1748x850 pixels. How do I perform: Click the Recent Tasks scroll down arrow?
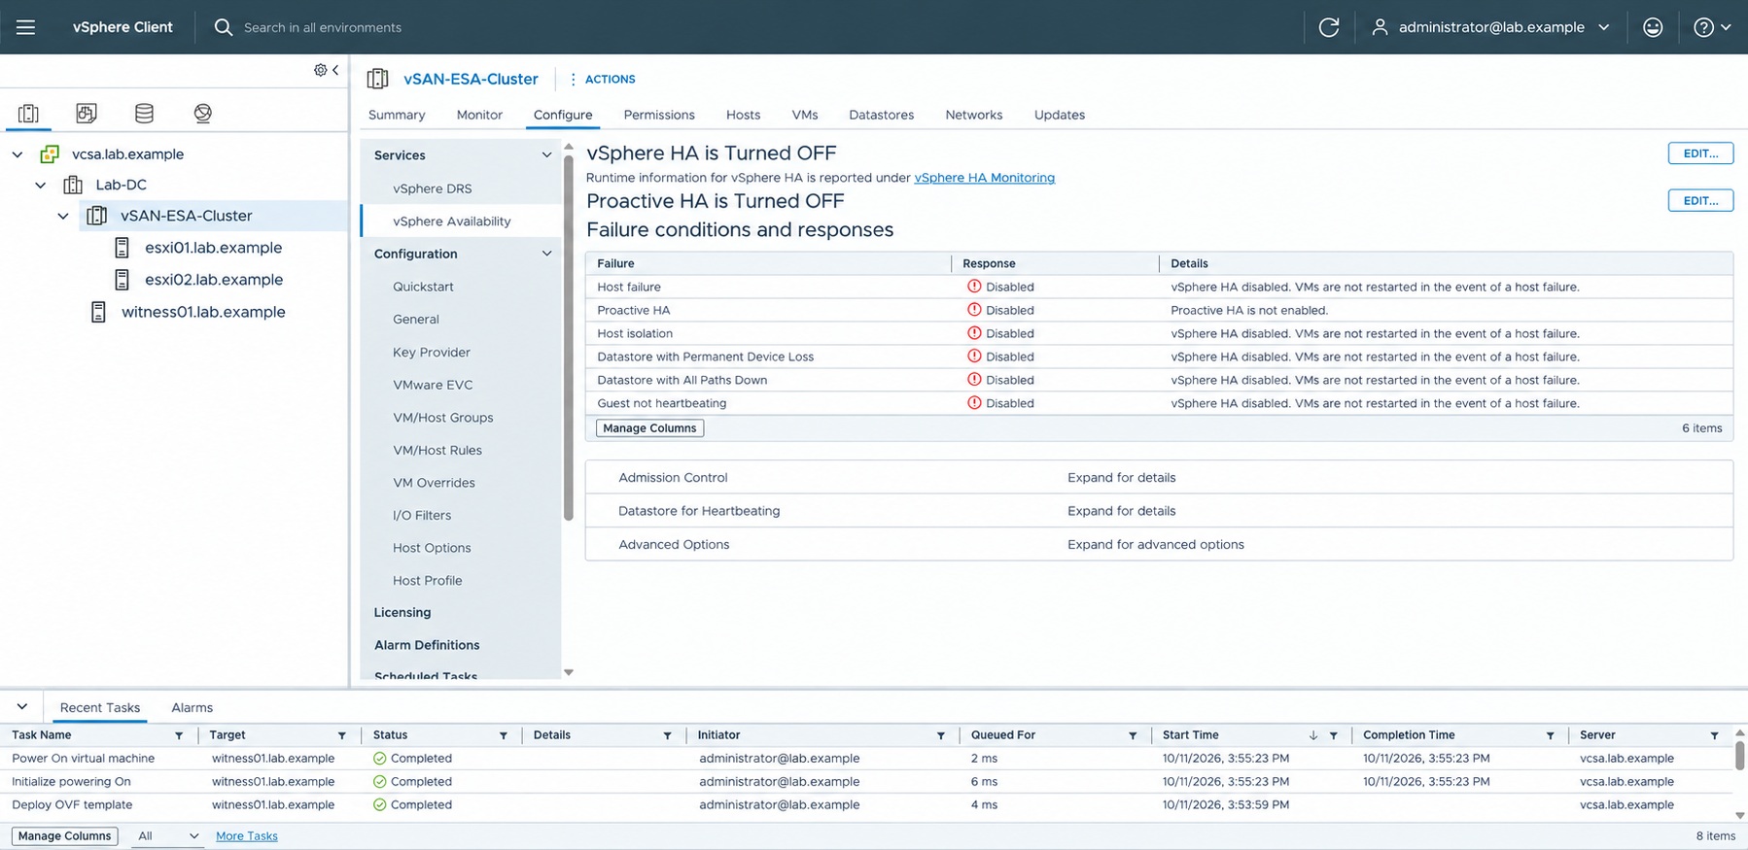(1740, 815)
